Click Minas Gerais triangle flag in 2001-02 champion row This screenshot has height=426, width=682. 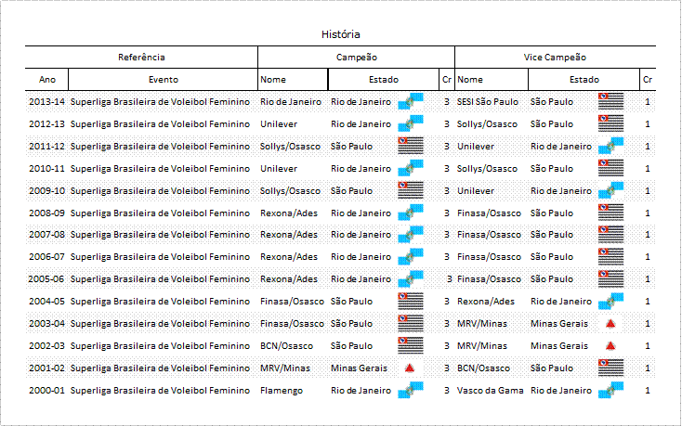[409, 368]
